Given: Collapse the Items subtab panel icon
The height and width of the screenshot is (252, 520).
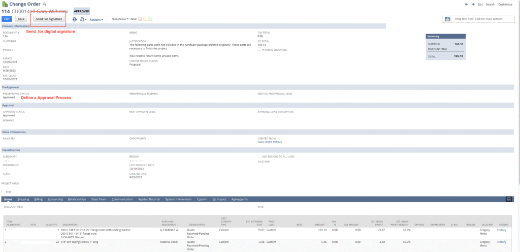Looking at the screenshot, I should [x=509, y=199].
